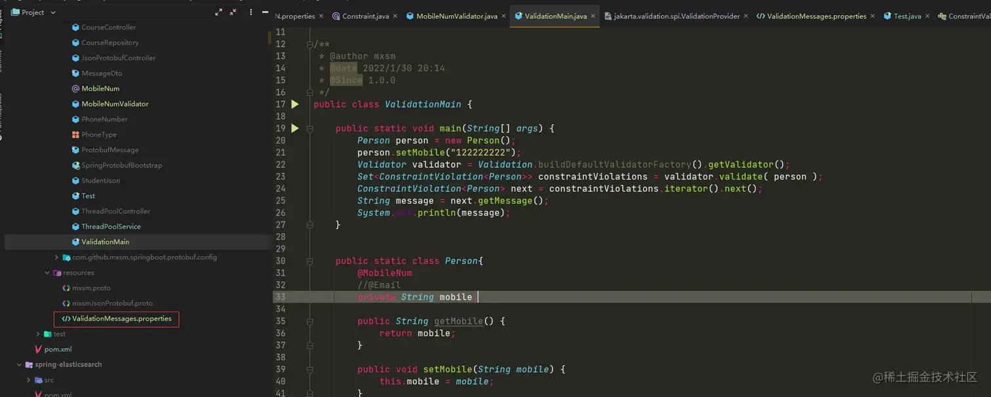Click the Collapse All icon in Project panel

(x=234, y=12)
